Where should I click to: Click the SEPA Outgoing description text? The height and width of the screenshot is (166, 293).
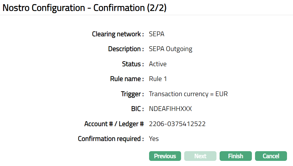click(170, 49)
